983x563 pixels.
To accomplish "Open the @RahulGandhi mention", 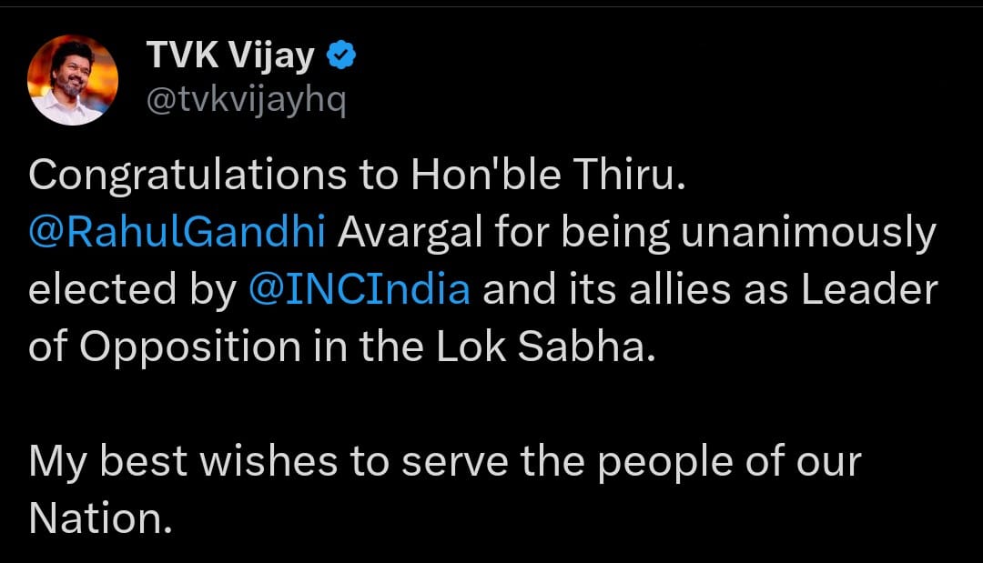I will [177, 232].
